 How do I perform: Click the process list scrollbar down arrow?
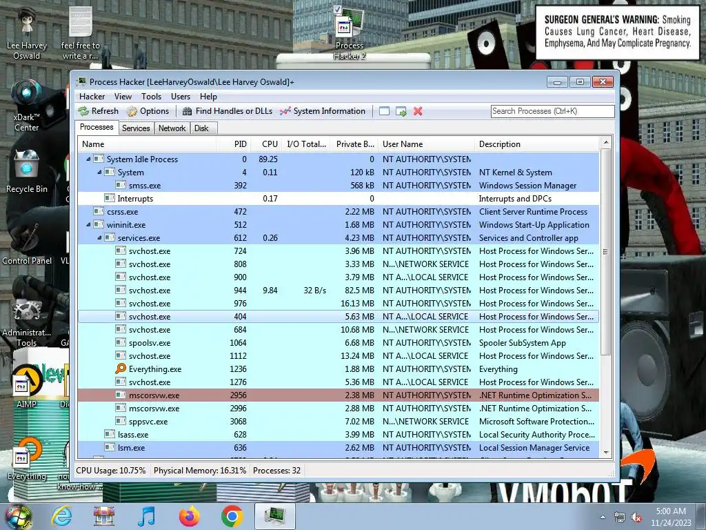606,453
